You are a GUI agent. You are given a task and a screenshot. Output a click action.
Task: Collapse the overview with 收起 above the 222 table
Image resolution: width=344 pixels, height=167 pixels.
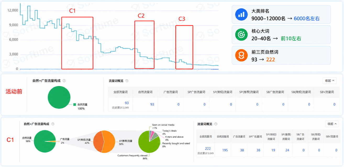(332, 124)
